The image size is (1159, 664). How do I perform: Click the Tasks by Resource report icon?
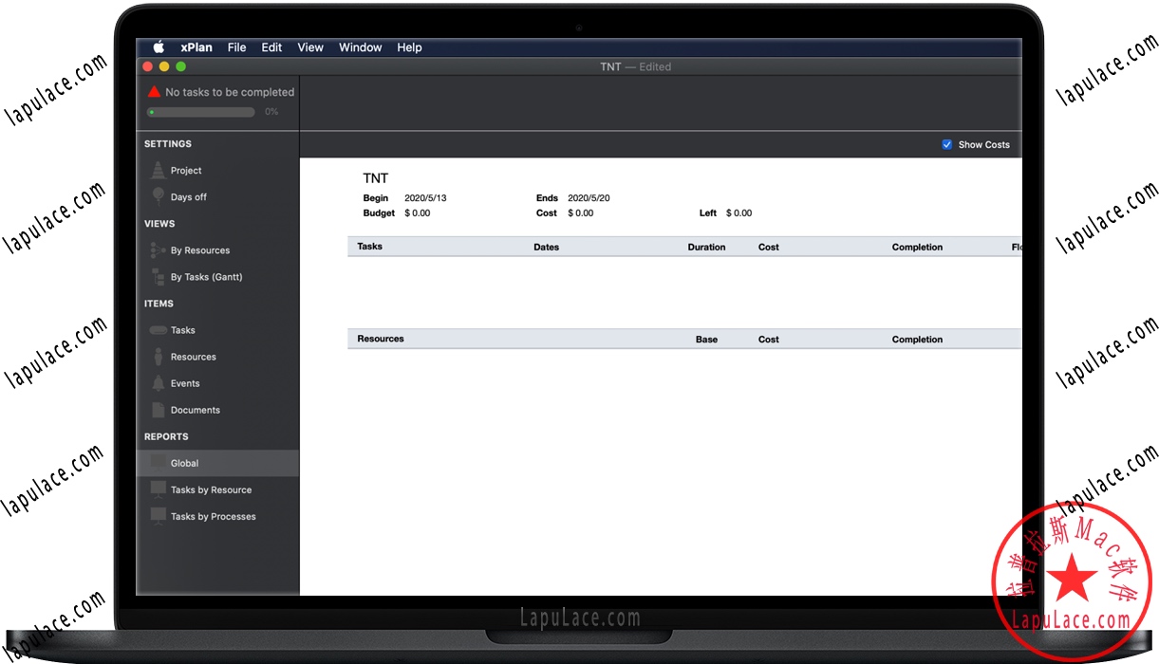point(158,489)
